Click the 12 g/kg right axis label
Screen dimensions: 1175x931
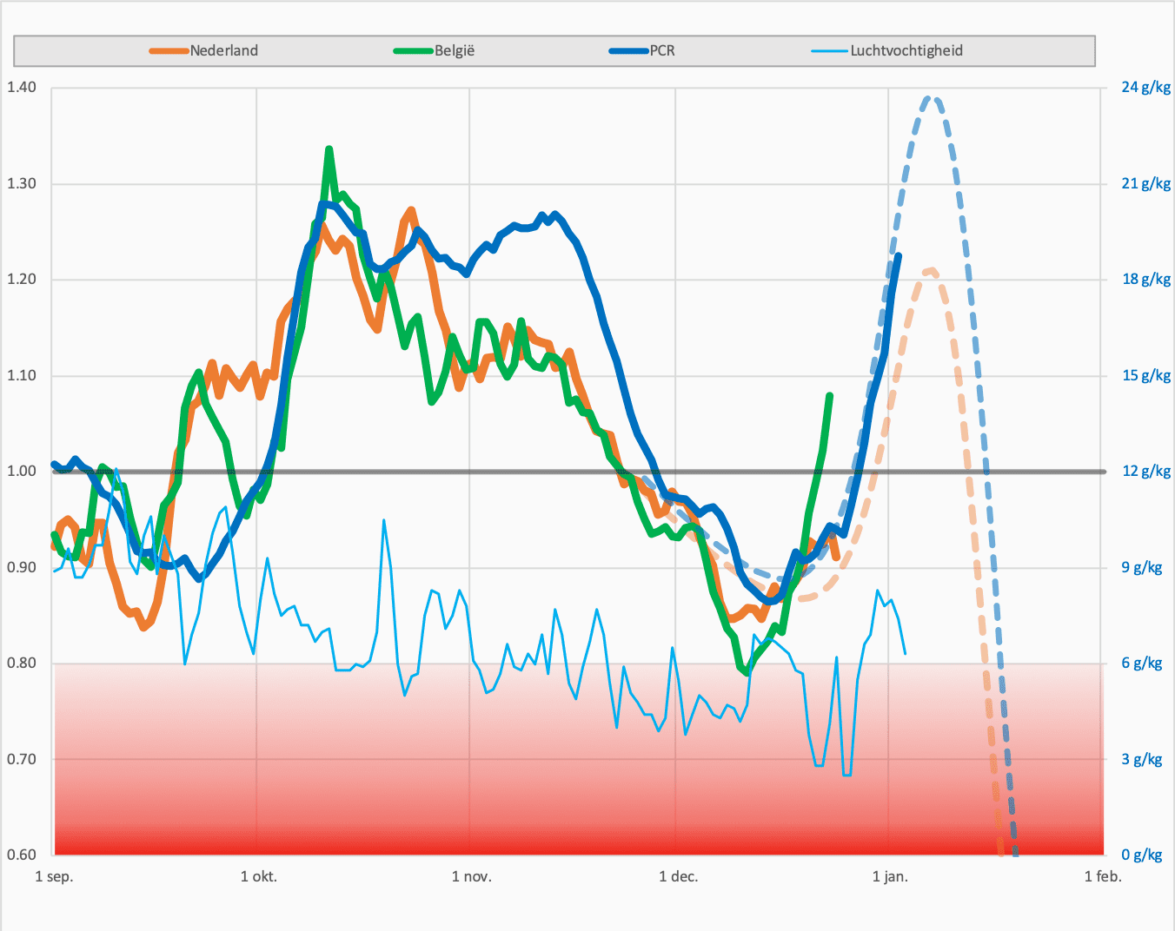(x=1146, y=471)
